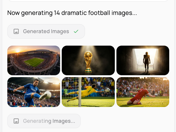The image size is (176, 132).
Task: Click the golden globe atop the trophy
Action: click(x=88, y=55)
